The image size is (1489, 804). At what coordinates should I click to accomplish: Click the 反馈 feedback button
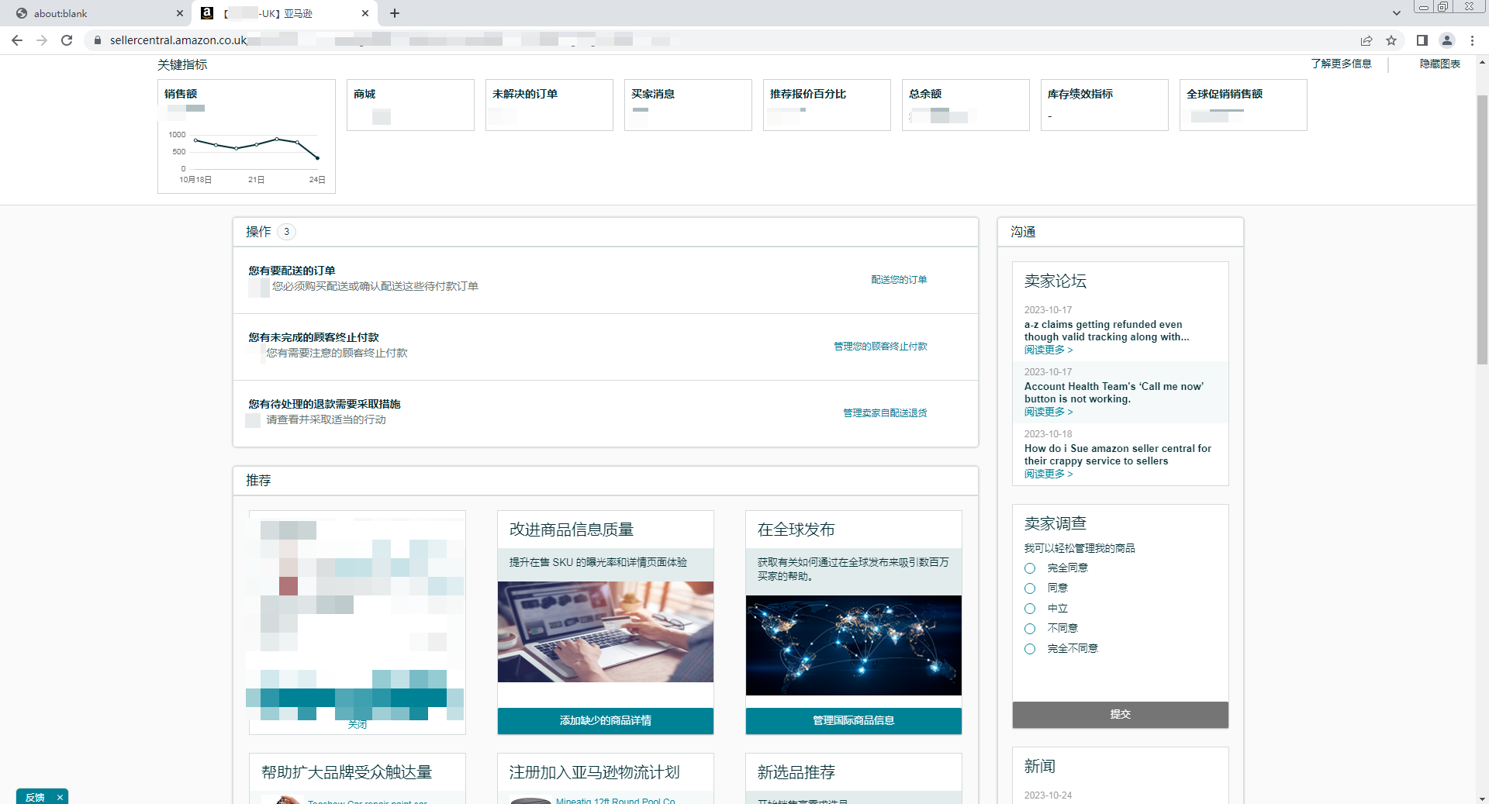(35, 797)
